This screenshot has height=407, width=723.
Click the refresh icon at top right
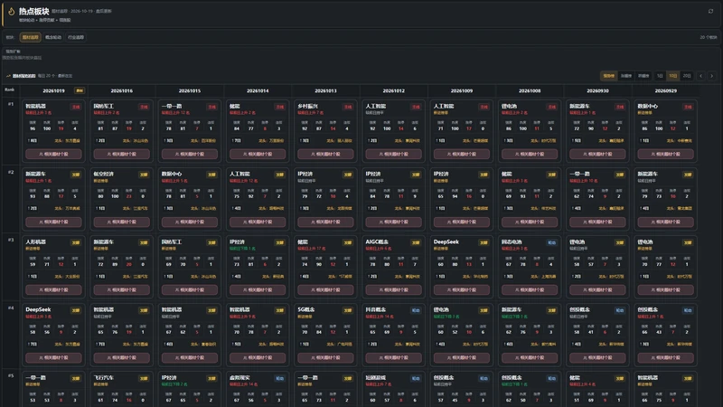pos(710,11)
